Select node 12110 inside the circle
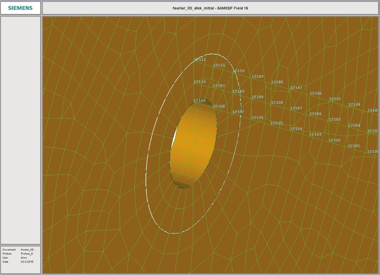This screenshot has width=380, height=275. [x=200, y=82]
